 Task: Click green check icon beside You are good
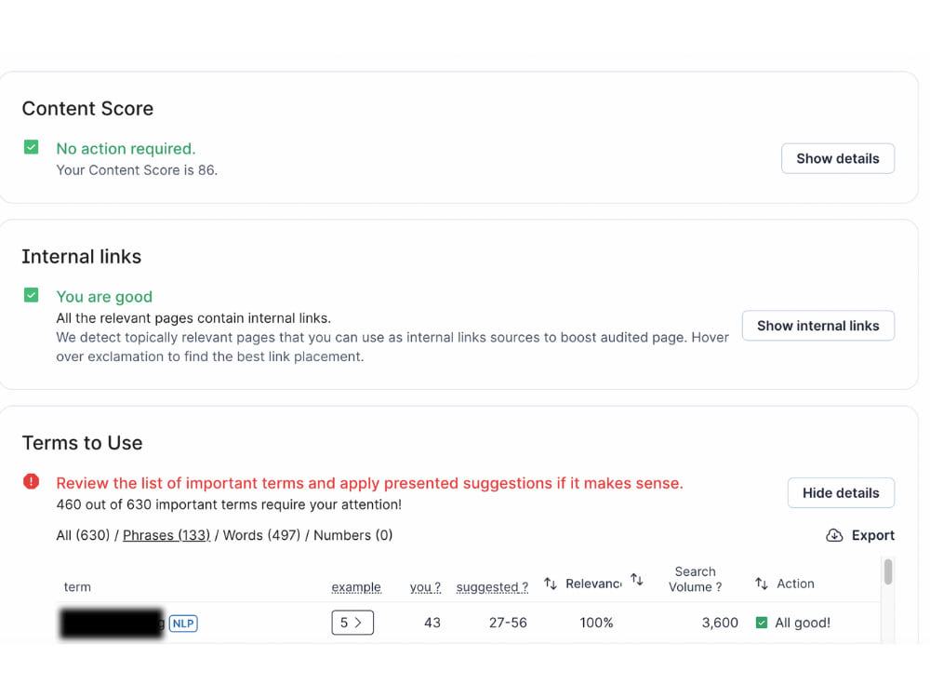pos(32,295)
